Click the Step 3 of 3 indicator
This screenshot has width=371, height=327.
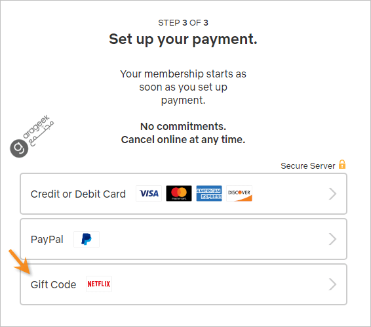(x=183, y=23)
